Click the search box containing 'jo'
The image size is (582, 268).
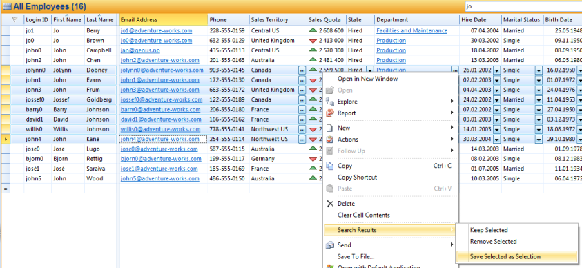click(523, 6)
